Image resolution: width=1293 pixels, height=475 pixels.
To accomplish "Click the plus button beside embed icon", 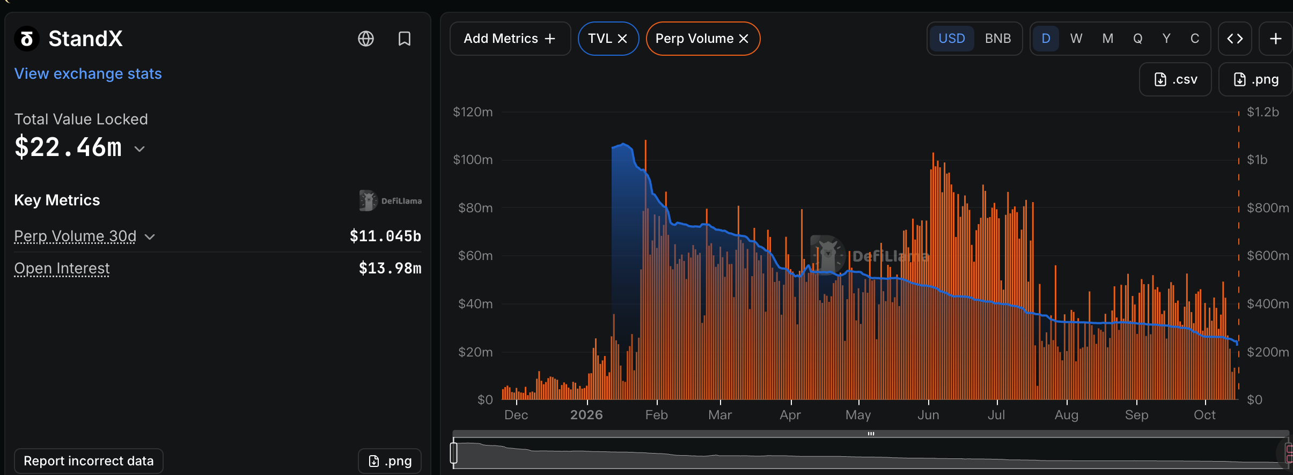I will (1276, 39).
